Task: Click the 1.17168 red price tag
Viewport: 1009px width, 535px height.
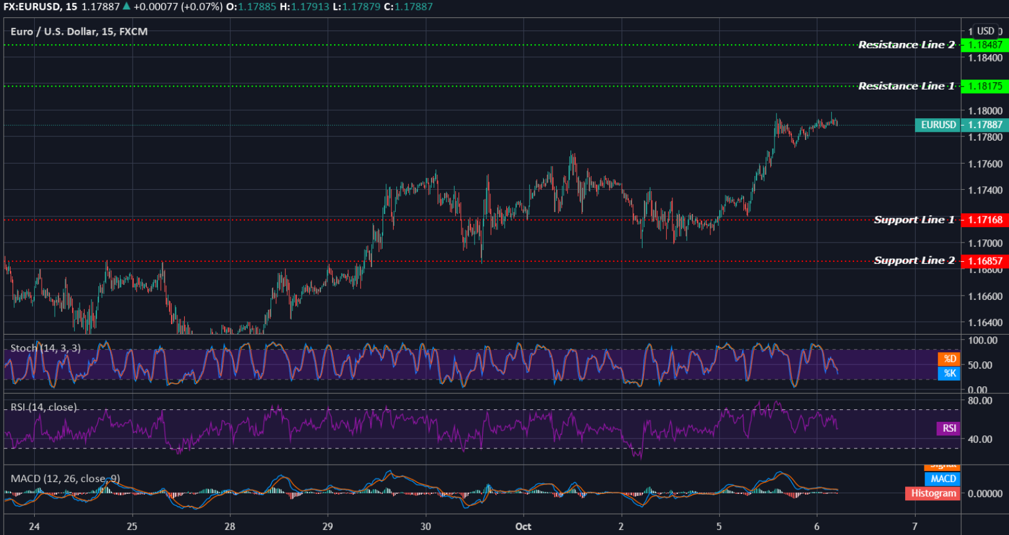Action: tap(985, 220)
